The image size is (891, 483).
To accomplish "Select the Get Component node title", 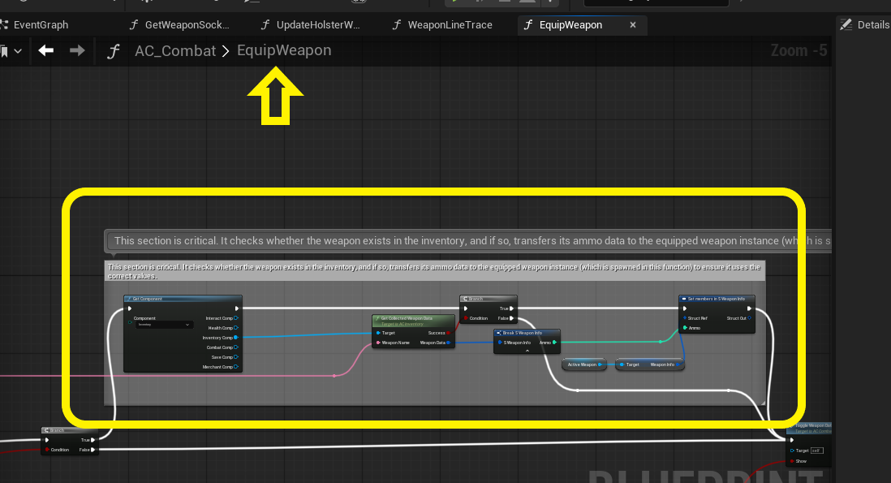I will click(x=147, y=299).
